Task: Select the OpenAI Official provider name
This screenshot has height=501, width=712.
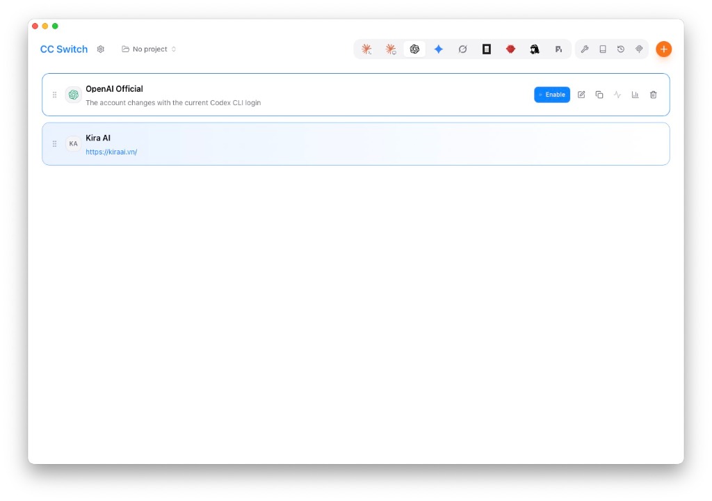Action: pyautogui.click(x=115, y=88)
